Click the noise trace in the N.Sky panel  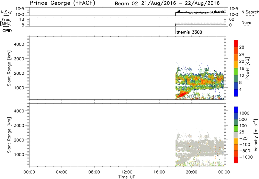coord(200,12)
